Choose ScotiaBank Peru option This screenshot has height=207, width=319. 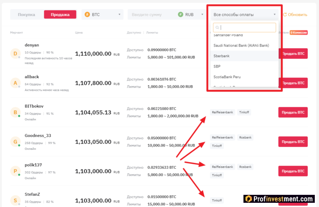pyautogui.click(x=244, y=77)
